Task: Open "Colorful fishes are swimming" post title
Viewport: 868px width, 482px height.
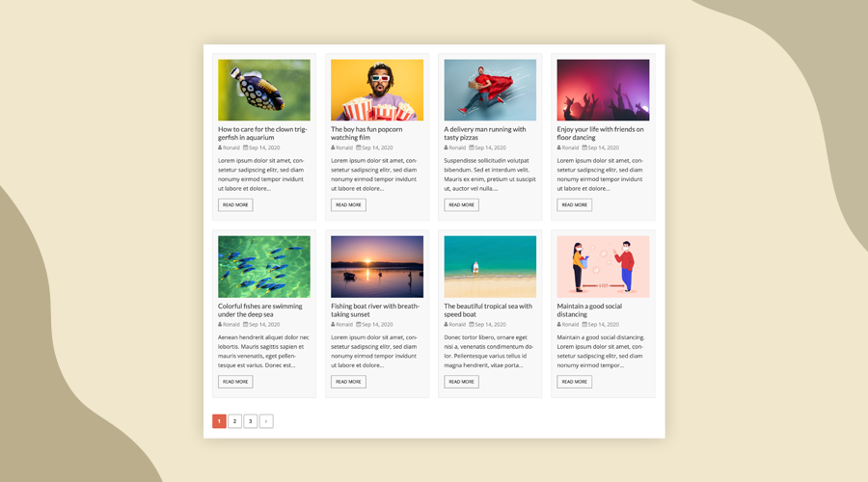Action: pos(259,309)
